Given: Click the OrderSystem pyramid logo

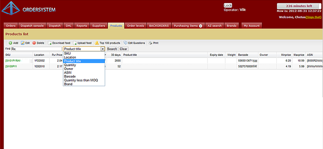Looking at the screenshot, I should pyautogui.click(x=10, y=9).
